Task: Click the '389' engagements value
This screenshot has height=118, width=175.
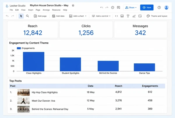Action: pos(150,109)
